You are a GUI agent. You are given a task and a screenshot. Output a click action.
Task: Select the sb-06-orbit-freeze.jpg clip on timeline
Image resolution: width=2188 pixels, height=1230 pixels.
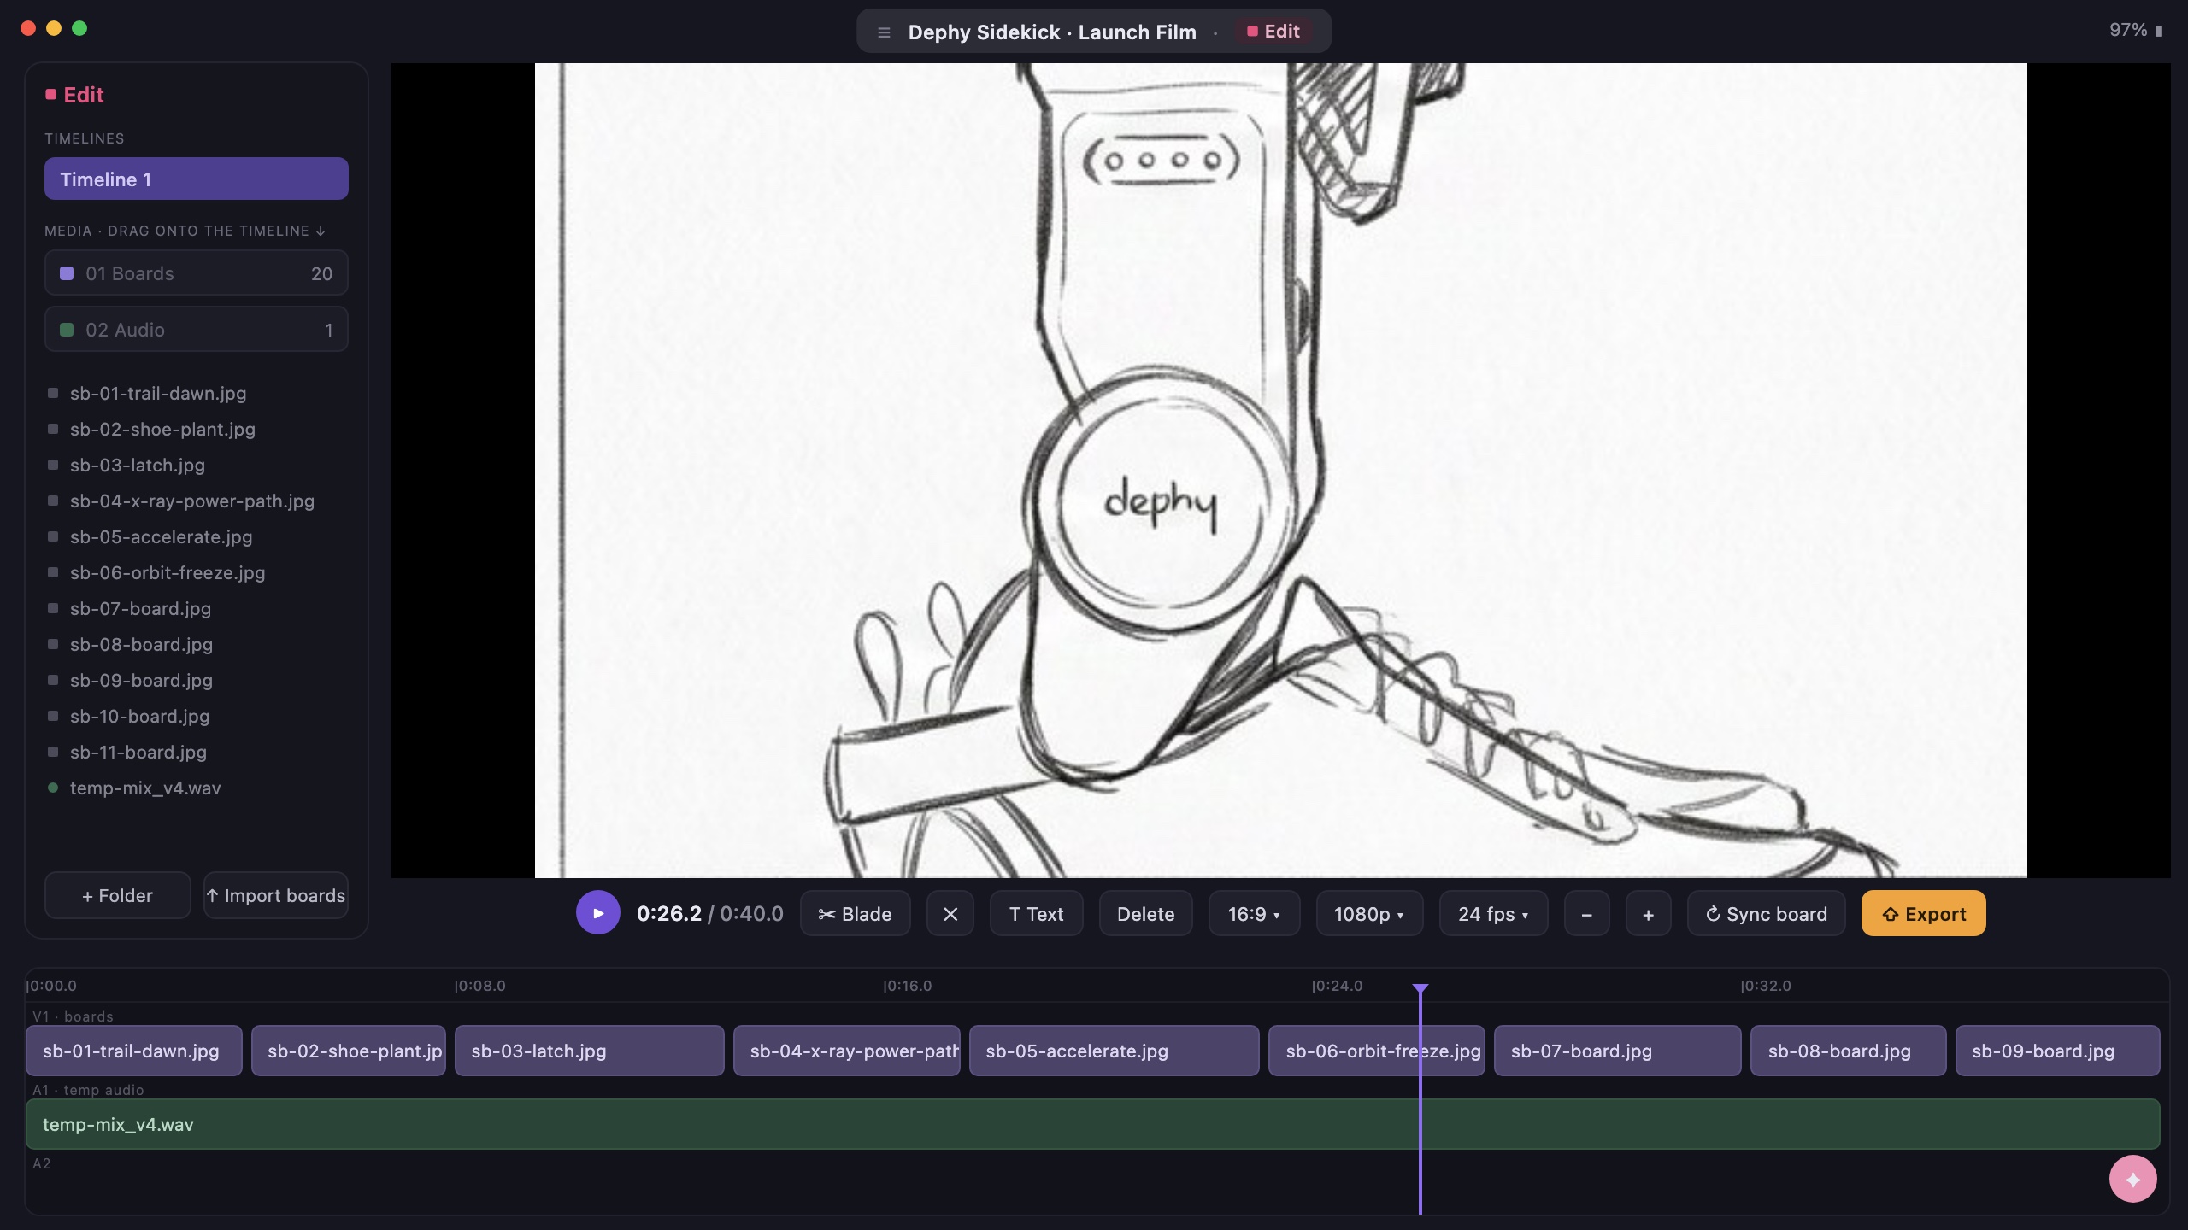[1377, 1051]
